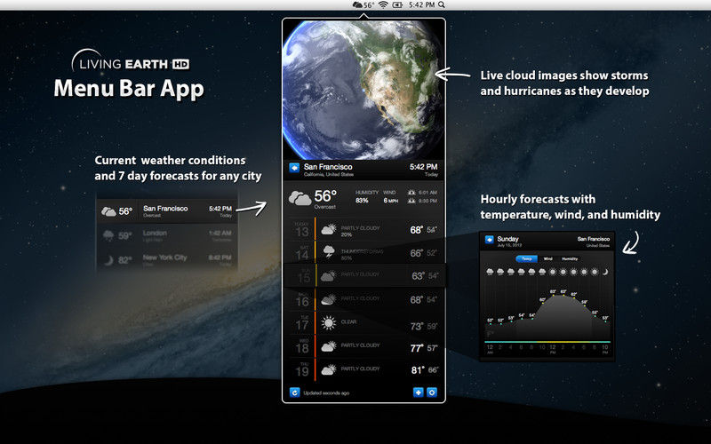The width and height of the screenshot is (711, 444).
Task: Click the refresh weather button
Action: point(295,392)
